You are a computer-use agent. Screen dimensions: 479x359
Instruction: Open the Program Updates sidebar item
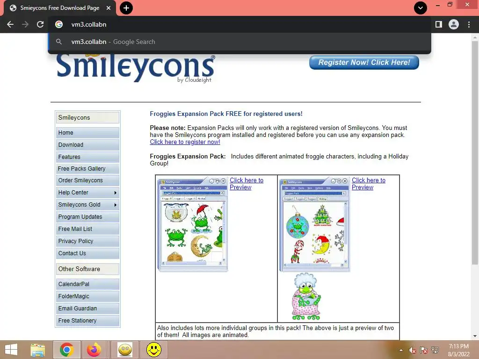[x=87, y=217]
